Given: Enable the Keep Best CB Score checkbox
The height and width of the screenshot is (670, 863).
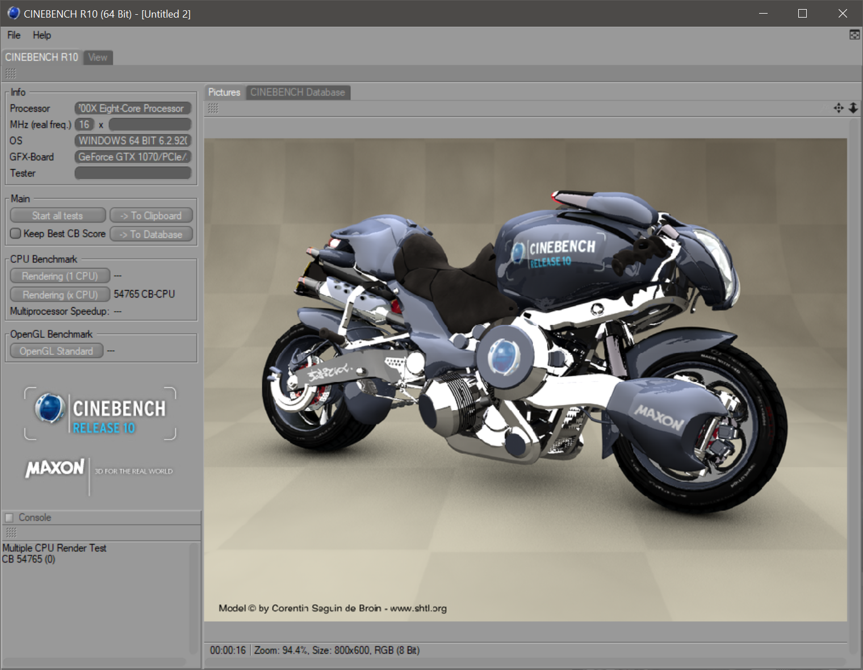Looking at the screenshot, I should [x=16, y=233].
